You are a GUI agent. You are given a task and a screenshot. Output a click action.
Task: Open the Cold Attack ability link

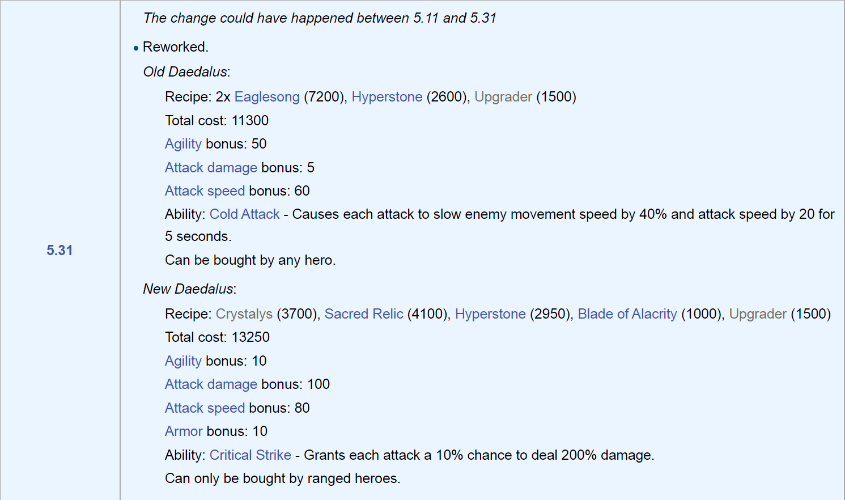[245, 214]
